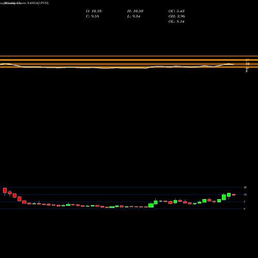Select the first tall red candle at chart start
This screenshot has height=258, width=258.
pos(5,191)
